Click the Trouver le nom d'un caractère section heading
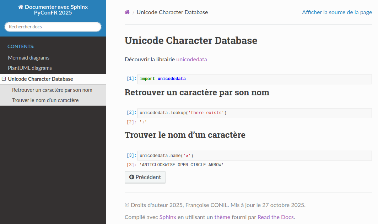378x224 pixels. [185, 135]
